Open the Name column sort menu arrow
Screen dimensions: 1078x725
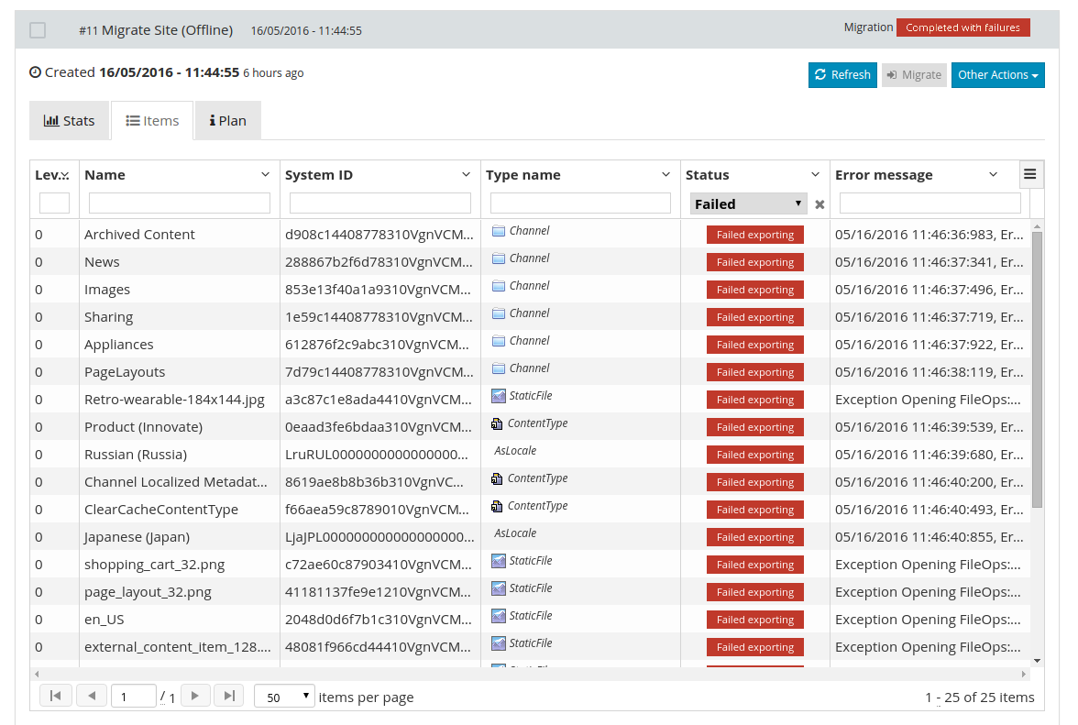266,174
